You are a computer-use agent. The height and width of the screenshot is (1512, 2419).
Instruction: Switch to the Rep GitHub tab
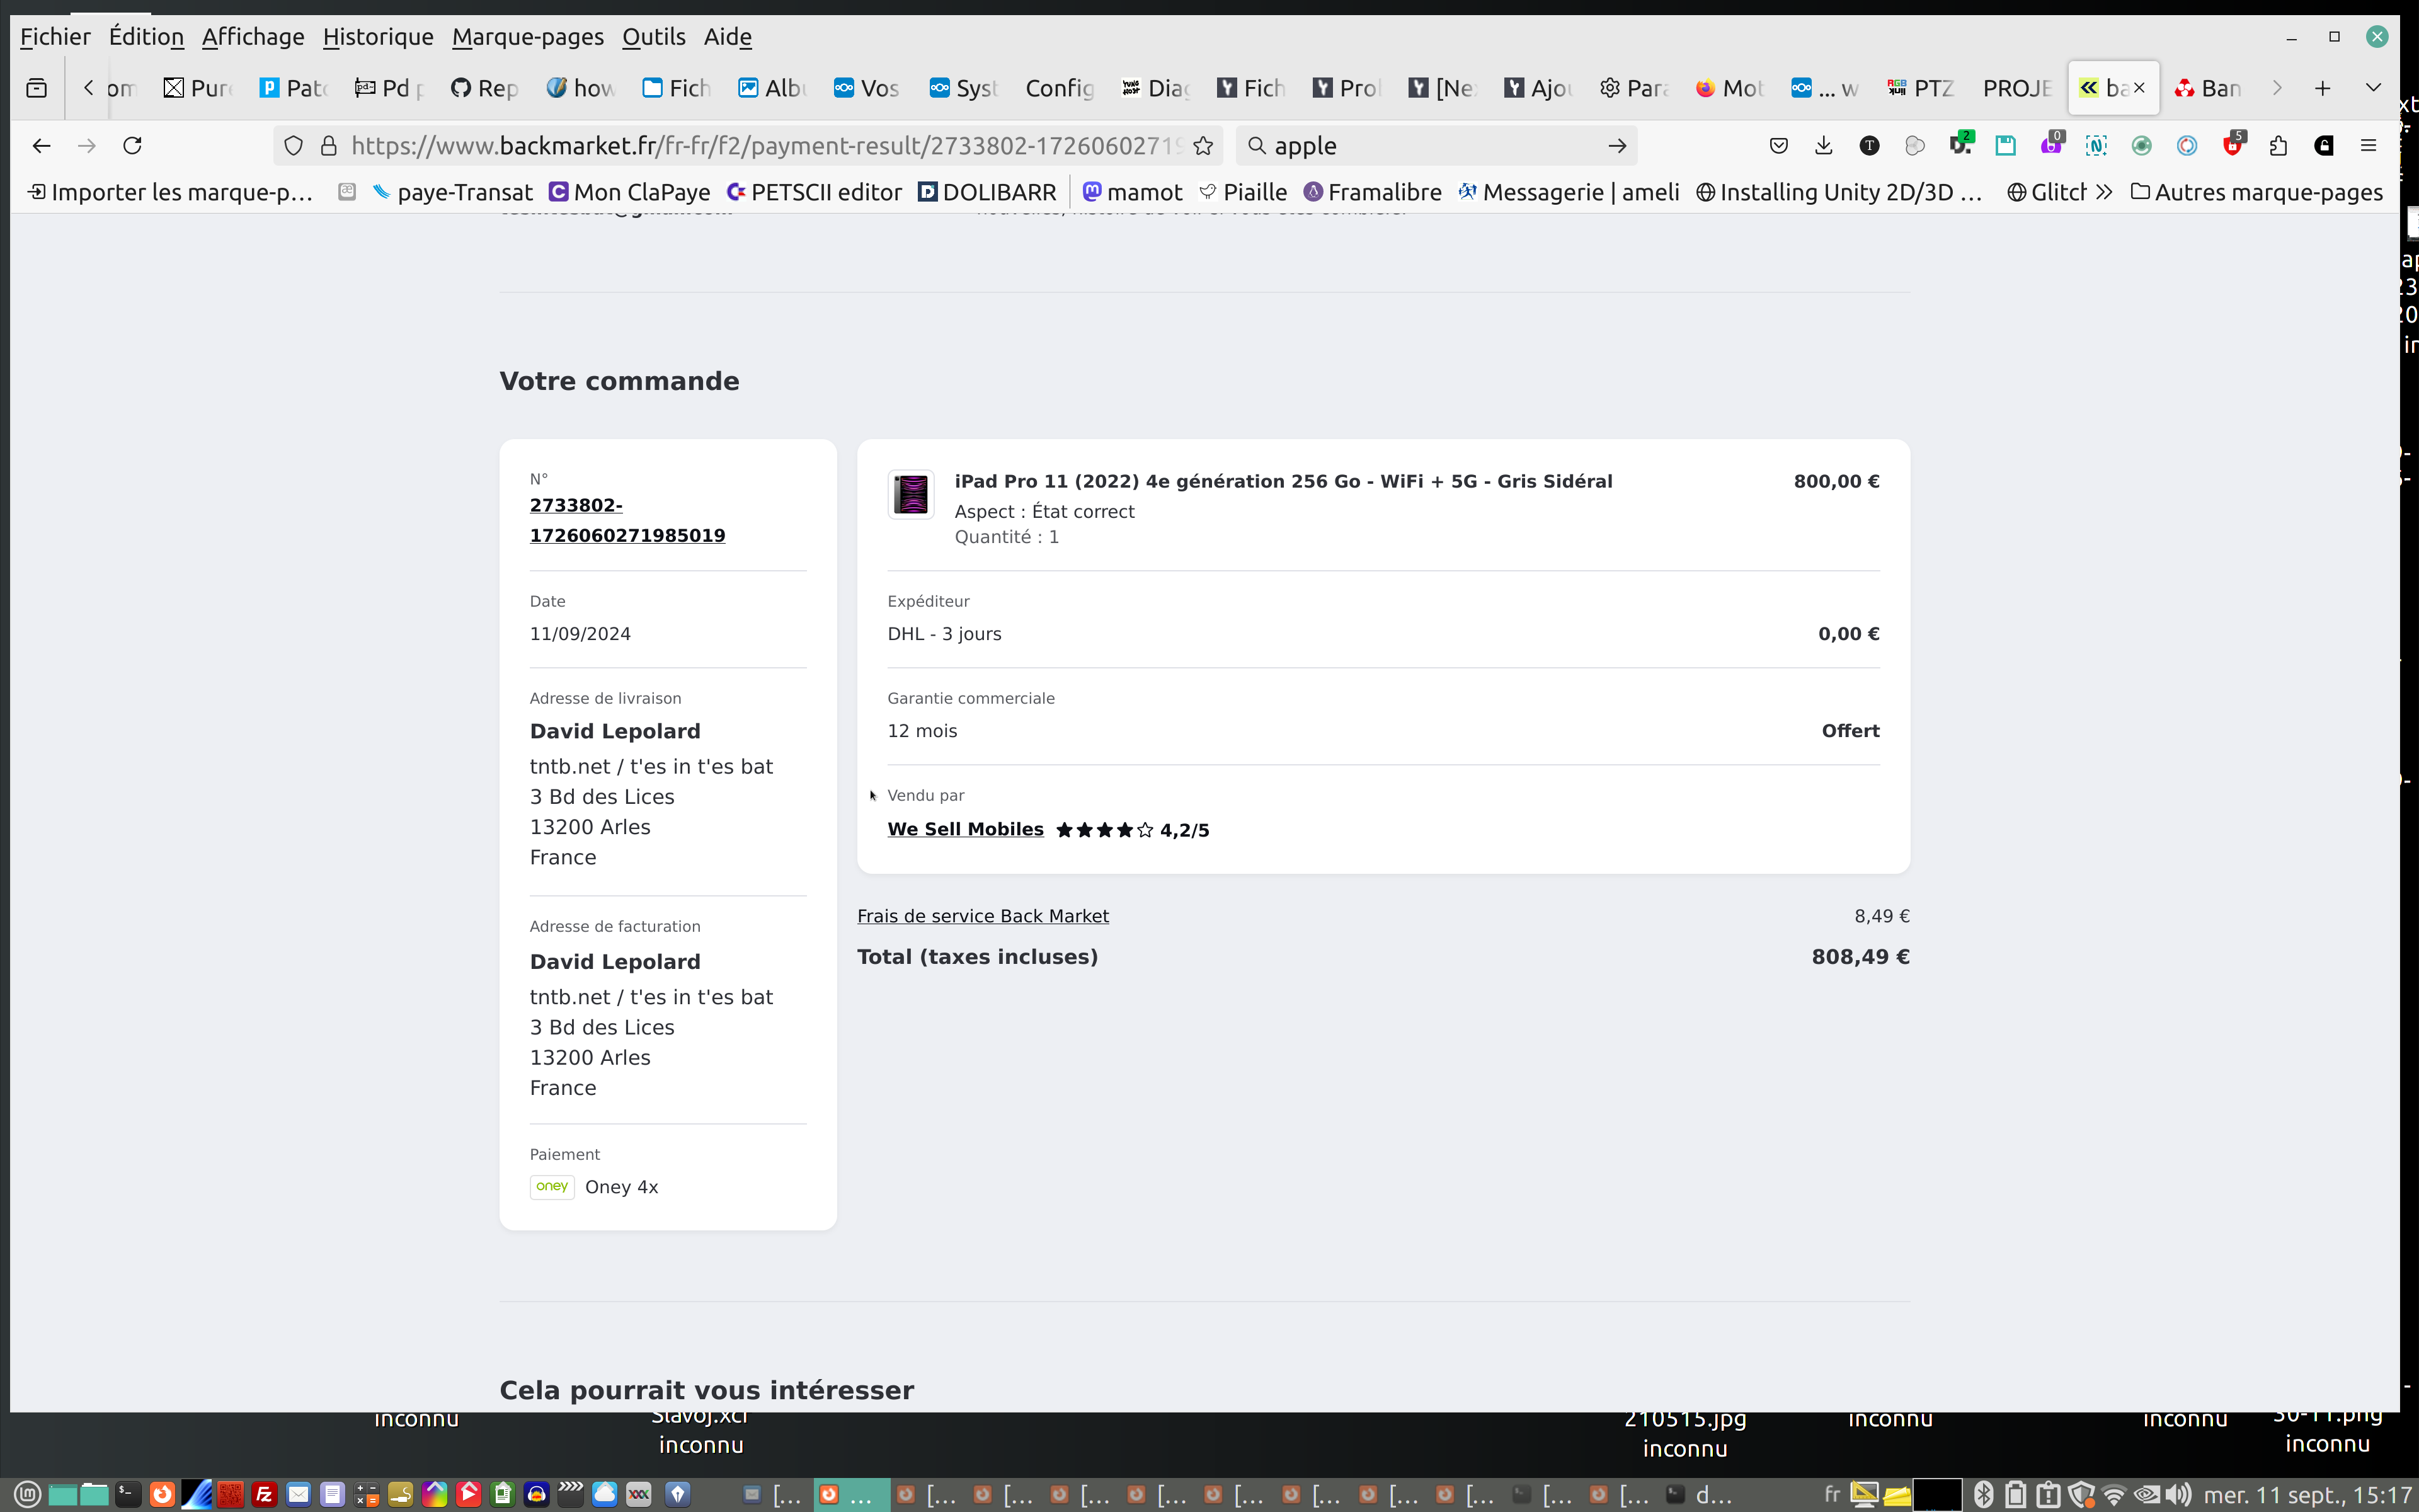tap(484, 88)
